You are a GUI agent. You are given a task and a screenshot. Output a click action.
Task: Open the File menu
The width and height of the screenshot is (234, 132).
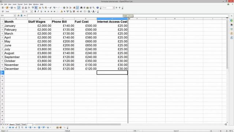click(2, 4)
